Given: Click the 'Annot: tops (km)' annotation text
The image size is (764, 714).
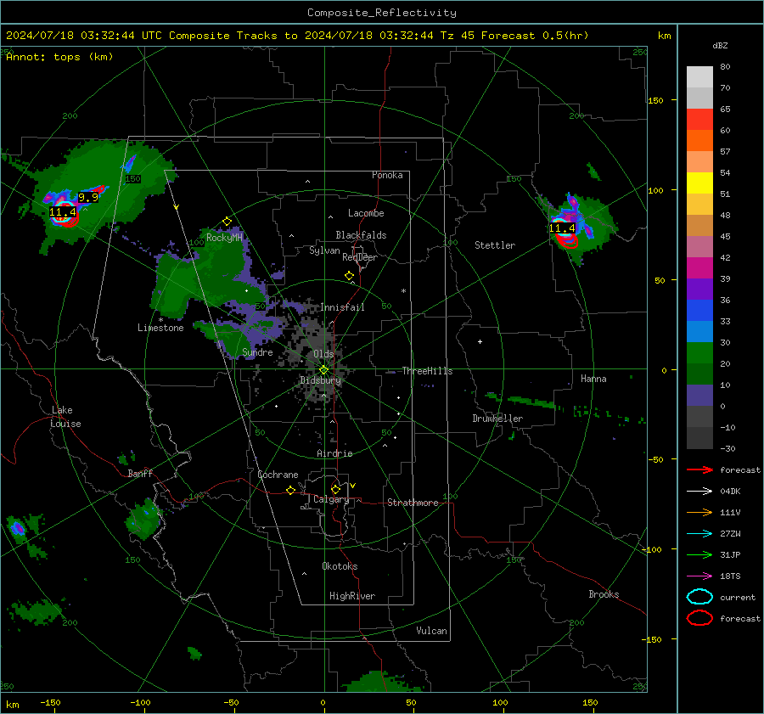Looking at the screenshot, I should point(59,57).
